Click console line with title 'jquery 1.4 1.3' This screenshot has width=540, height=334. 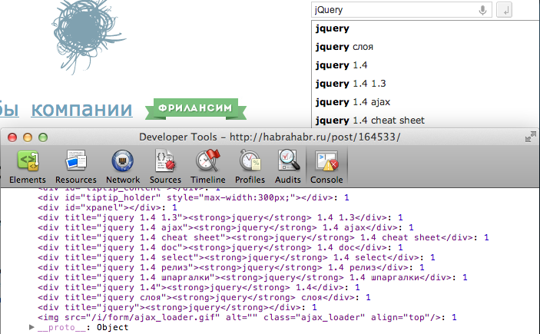(220, 217)
